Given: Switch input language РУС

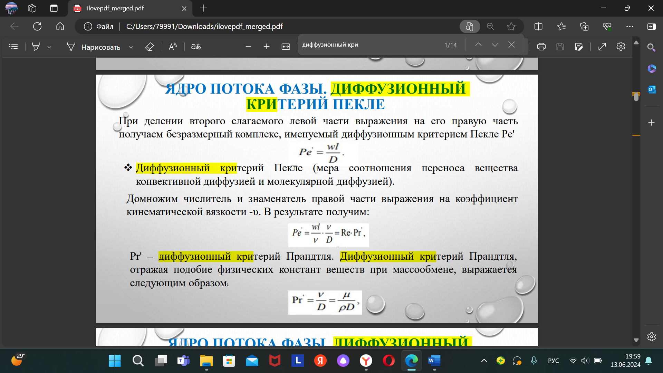Looking at the screenshot, I should (553, 361).
